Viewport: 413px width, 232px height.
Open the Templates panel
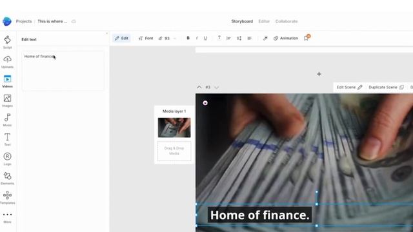(x=7, y=198)
